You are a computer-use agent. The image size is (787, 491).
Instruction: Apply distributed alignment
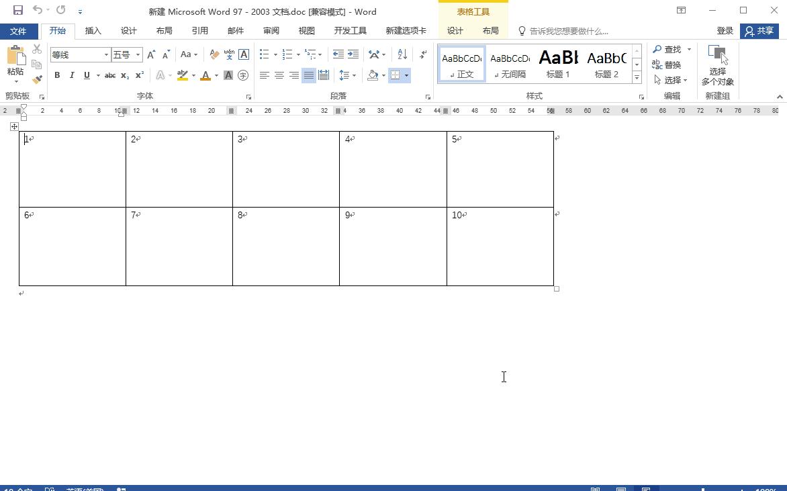click(x=324, y=75)
